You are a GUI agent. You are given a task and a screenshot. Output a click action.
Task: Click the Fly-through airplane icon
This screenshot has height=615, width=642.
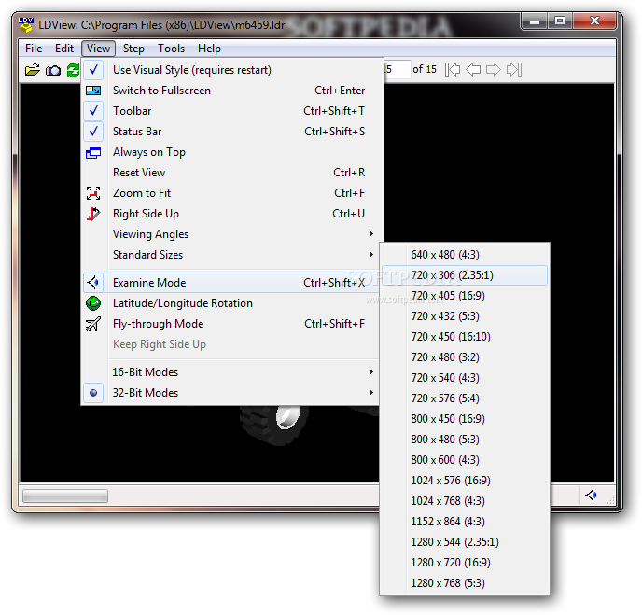point(93,324)
